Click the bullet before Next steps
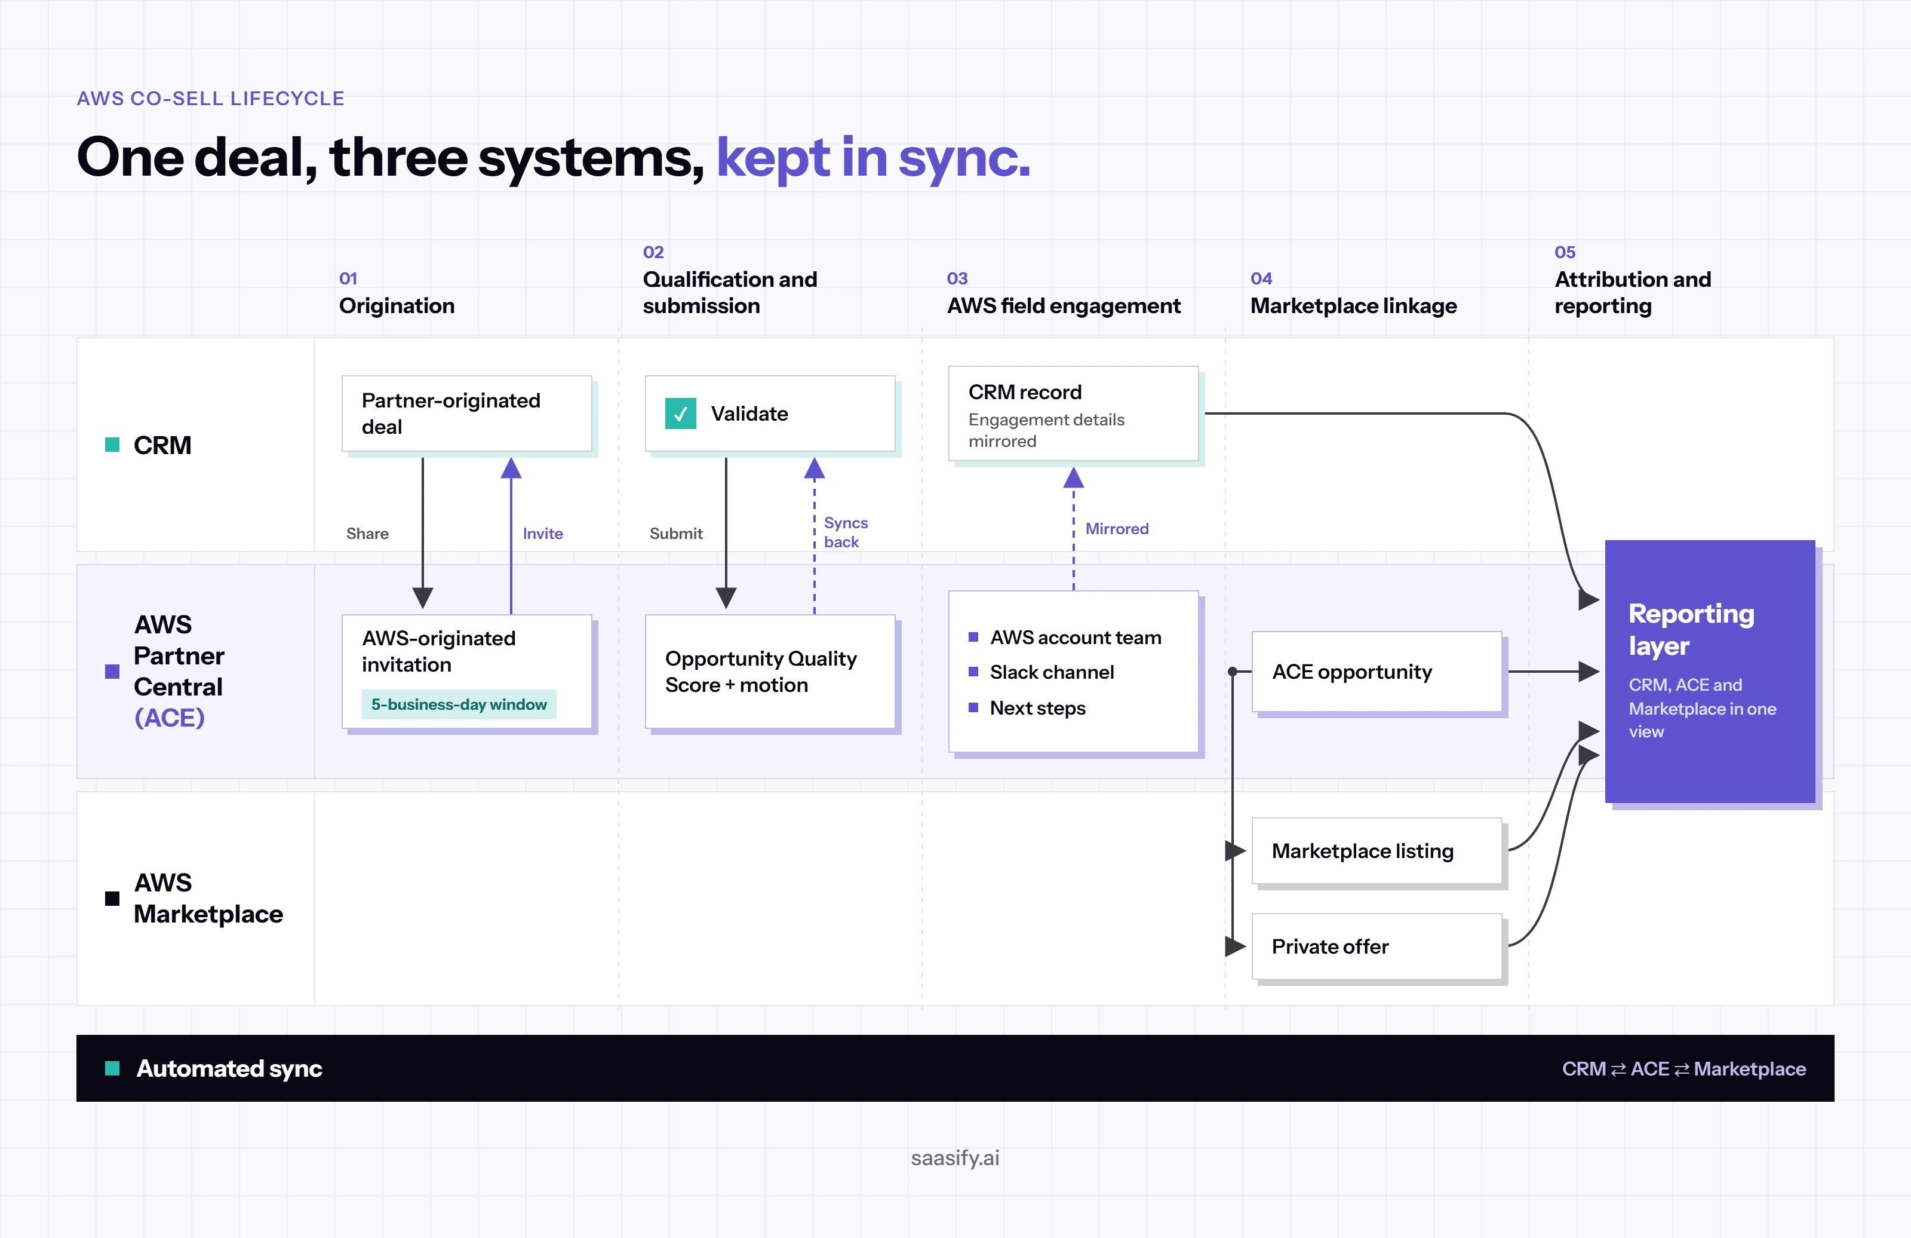This screenshot has width=1911, height=1238. (x=973, y=707)
